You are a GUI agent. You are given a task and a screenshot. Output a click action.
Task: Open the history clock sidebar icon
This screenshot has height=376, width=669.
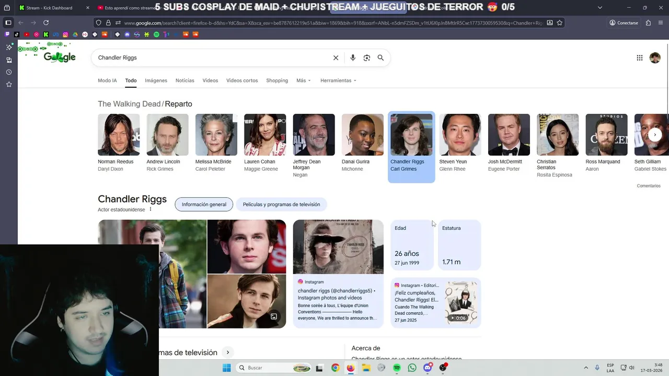pos(9,72)
